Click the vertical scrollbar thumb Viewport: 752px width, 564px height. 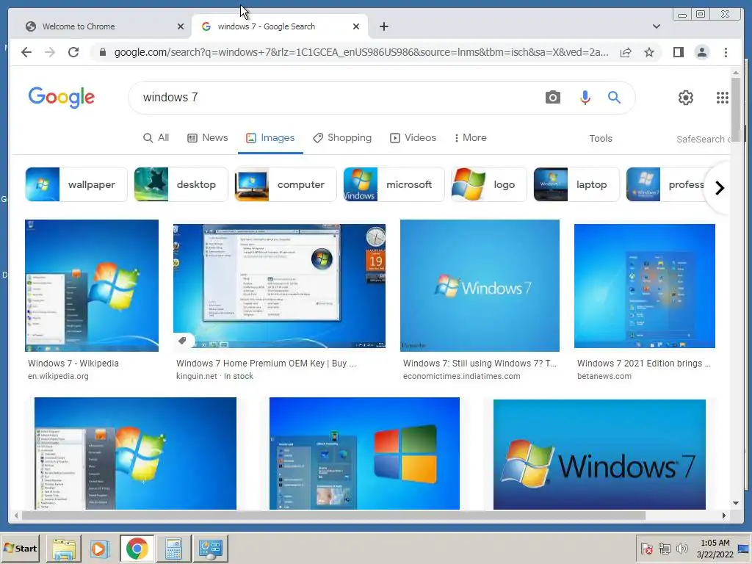coord(736,109)
